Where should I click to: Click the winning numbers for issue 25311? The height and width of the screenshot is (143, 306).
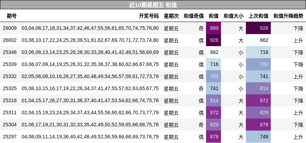coord(90,112)
